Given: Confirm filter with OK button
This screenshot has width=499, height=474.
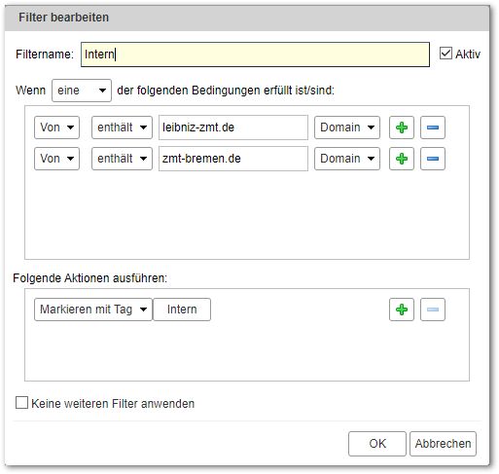Looking at the screenshot, I should [x=377, y=444].
